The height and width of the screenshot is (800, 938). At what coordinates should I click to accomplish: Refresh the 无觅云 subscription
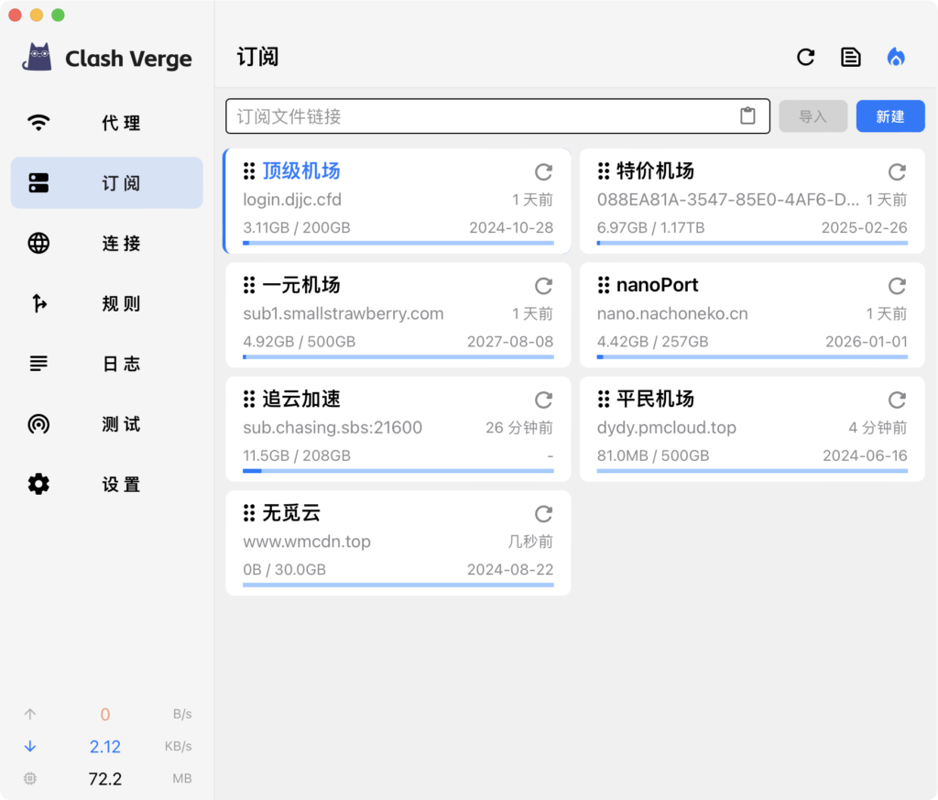coord(543,513)
